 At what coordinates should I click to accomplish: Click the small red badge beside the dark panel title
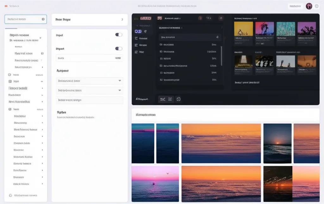coord(159,18)
